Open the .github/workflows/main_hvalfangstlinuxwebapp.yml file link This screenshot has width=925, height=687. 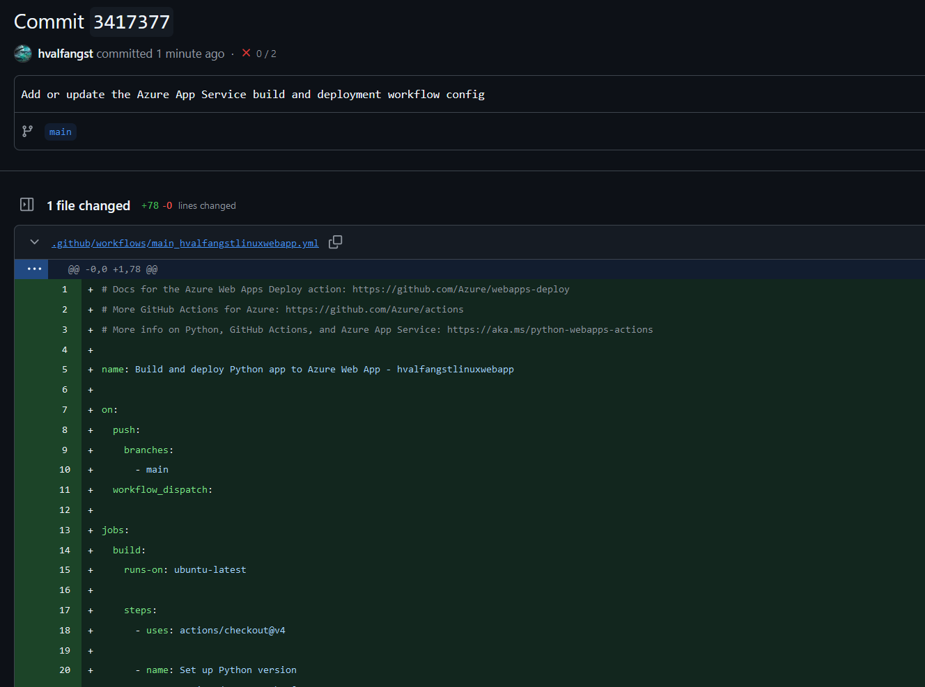185,243
